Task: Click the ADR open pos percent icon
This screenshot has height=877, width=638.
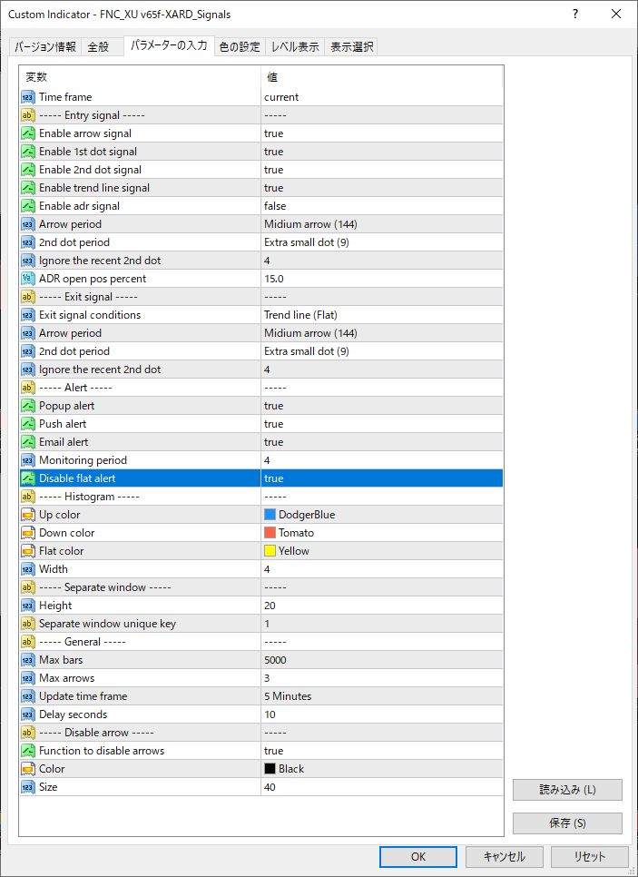Action: (28, 279)
